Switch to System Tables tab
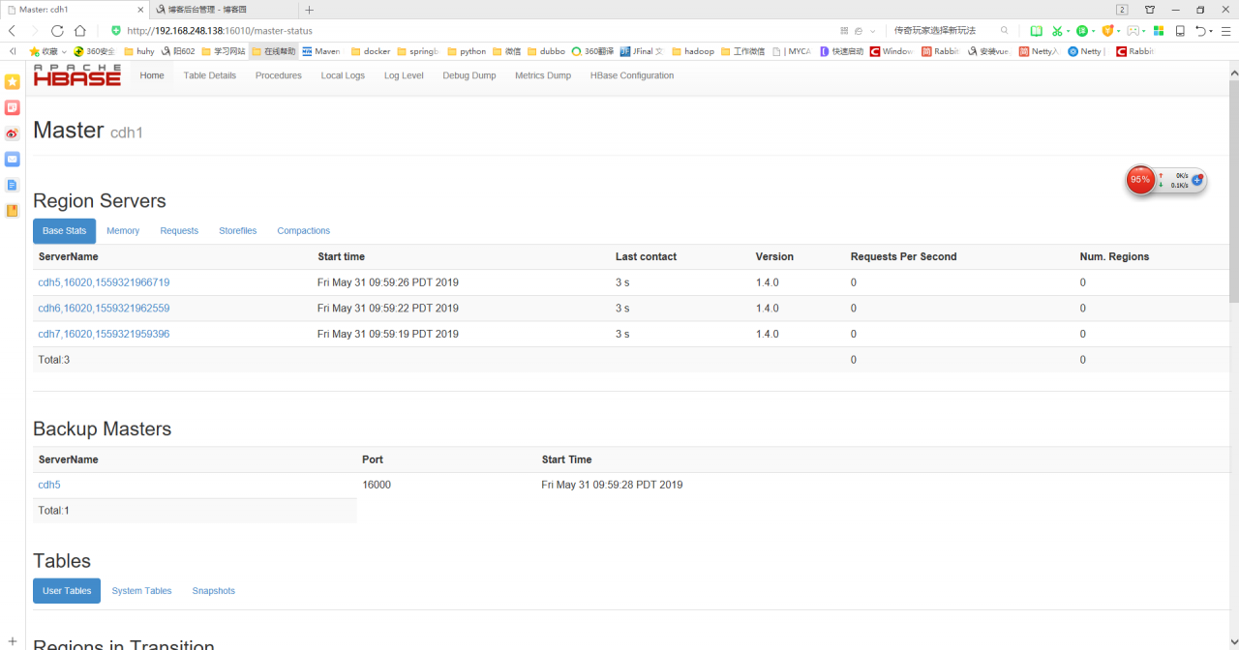The width and height of the screenshot is (1239, 650). [x=141, y=591]
